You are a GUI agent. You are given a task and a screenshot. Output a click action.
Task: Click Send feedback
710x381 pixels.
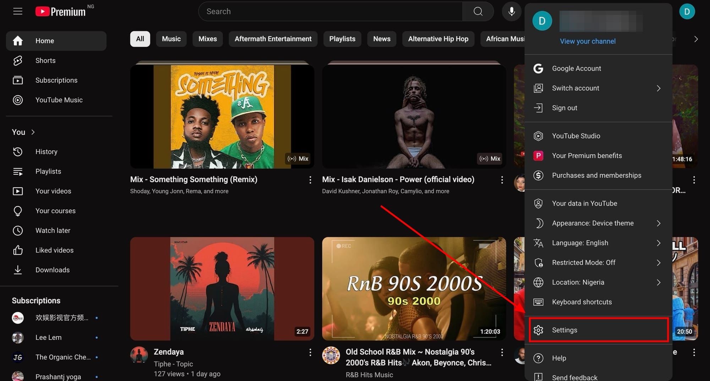coord(598,377)
